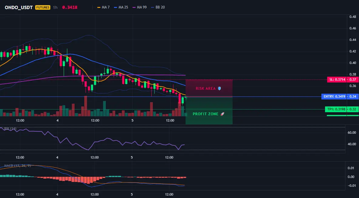This screenshot has height=198, width=359.
Task: Click the current price 0.3418
Action: [70, 7]
